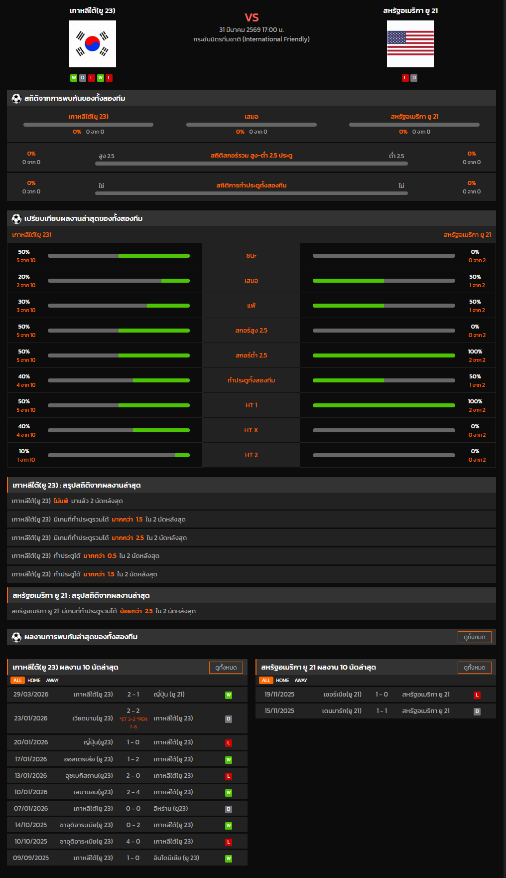Click the L badge on 20/01/2026 Japan match
506x878 pixels.
click(x=229, y=743)
